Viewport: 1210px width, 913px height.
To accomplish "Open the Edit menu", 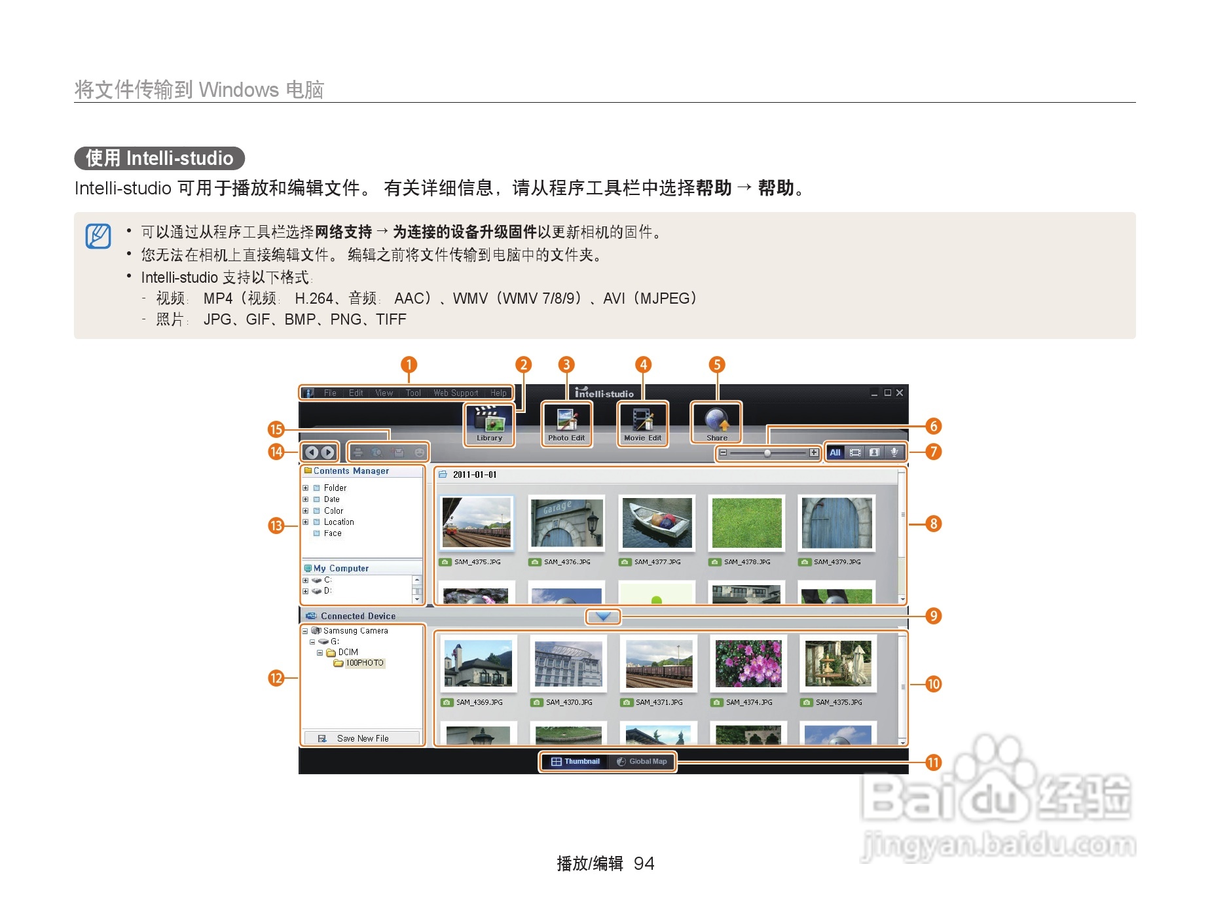I will tap(356, 393).
